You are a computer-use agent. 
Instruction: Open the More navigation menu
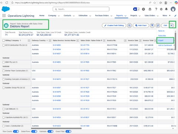coord(167,16)
